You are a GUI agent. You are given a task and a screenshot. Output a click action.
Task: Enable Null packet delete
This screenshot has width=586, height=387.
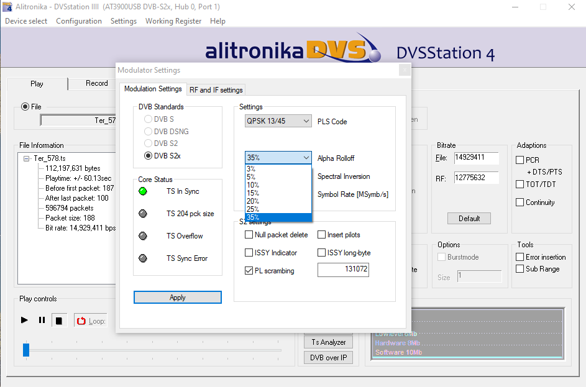[x=249, y=235]
